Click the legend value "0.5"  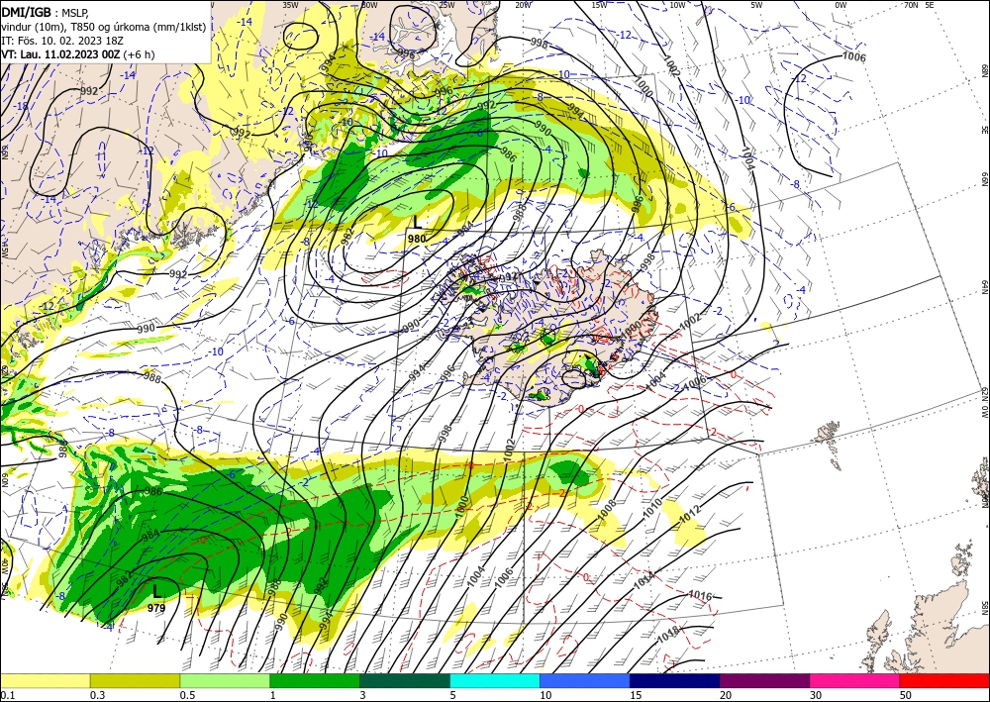[x=187, y=695]
